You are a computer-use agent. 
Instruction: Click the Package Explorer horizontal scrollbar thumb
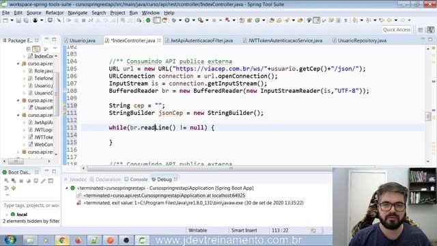16,161
